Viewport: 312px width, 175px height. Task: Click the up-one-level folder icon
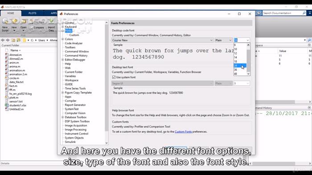pyautogui.click(x=13, y=40)
